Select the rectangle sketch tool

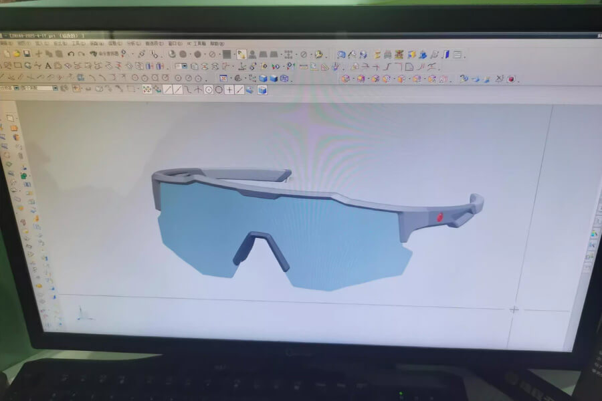pyautogui.click(x=18, y=65)
